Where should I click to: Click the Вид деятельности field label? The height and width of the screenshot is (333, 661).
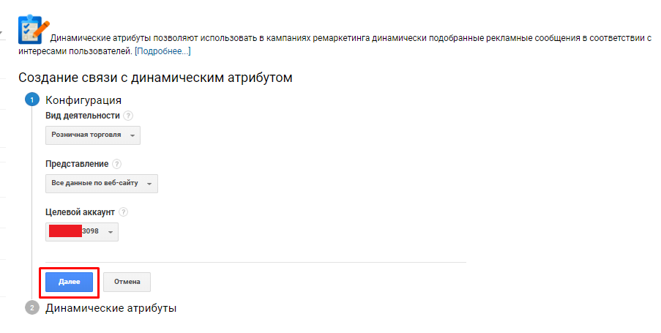pyautogui.click(x=83, y=116)
